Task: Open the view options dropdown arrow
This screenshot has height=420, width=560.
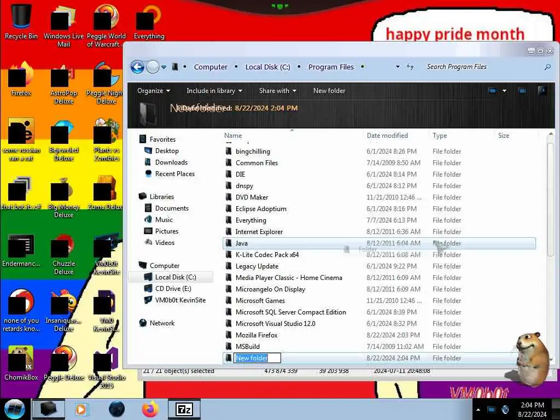Action: pyautogui.click(x=504, y=91)
